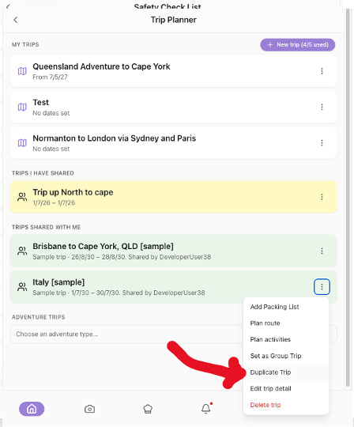The width and height of the screenshot is (354, 427).
Task: Click the group icon beside Trip up North
Action: (22, 197)
